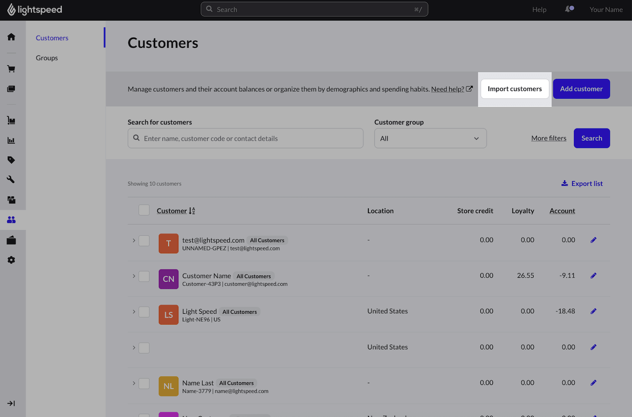The height and width of the screenshot is (417, 632).
Task: Open the Sell cart icon in the sidebar
Action: tap(11, 69)
